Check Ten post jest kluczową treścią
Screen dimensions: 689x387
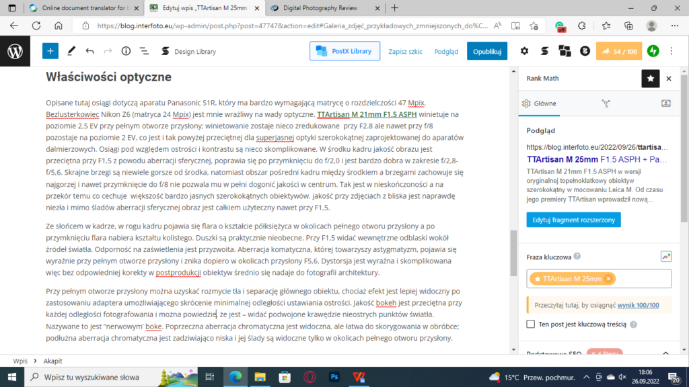point(531,325)
